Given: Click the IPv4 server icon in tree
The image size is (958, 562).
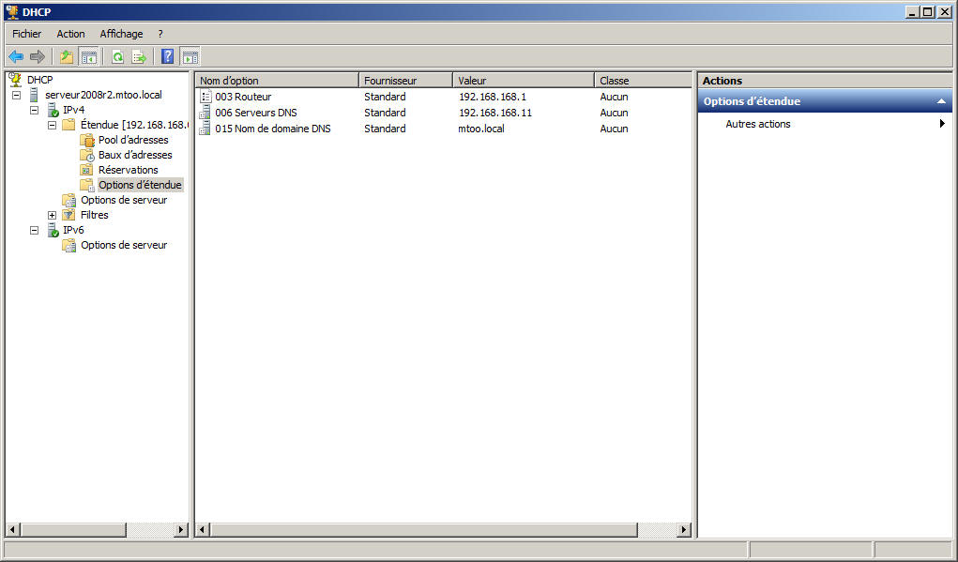Looking at the screenshot, I should point(53,110).
